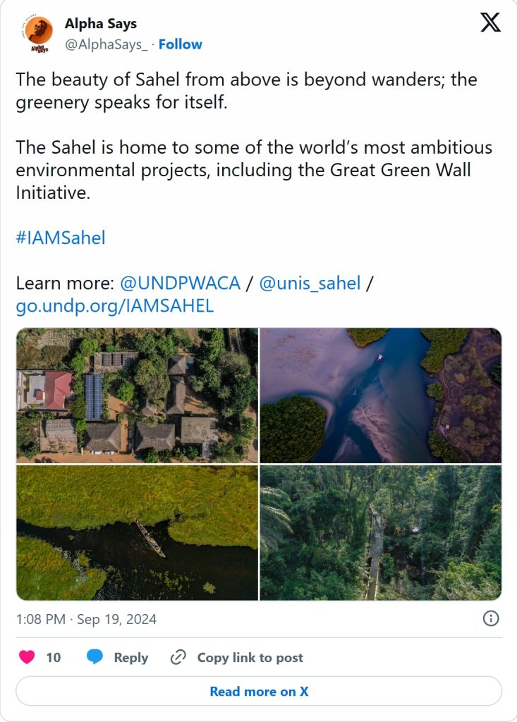Open the river and mangroves aerial photo
The image size is (517, 722).
[x=381, y=396]
